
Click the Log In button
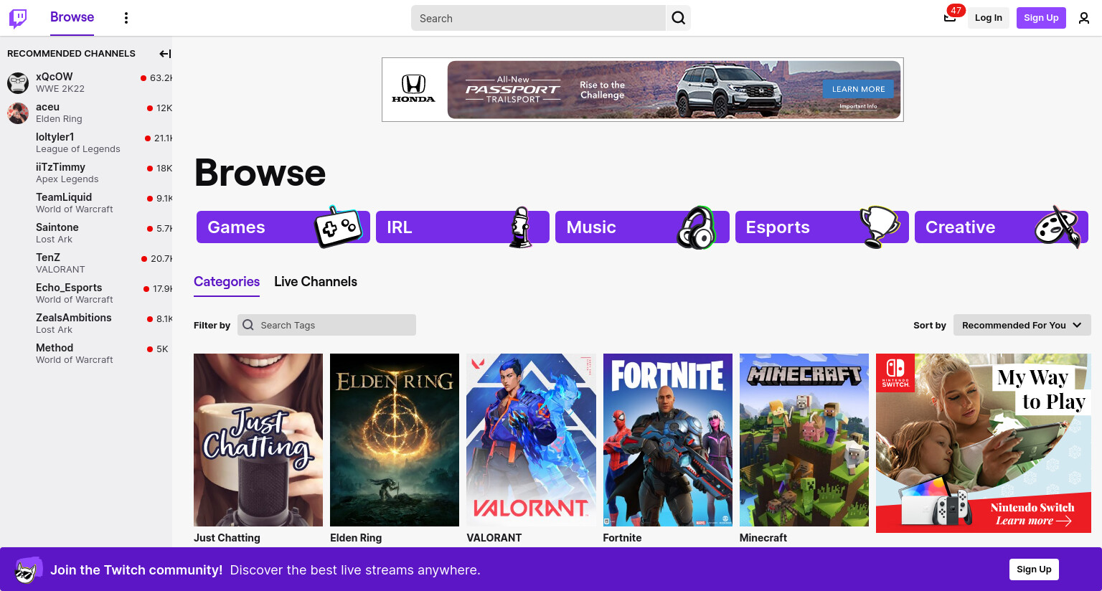[988, 18]
